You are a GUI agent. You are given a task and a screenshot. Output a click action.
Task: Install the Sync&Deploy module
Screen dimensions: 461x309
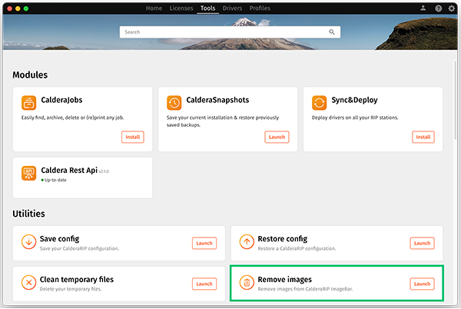[423, 137]
